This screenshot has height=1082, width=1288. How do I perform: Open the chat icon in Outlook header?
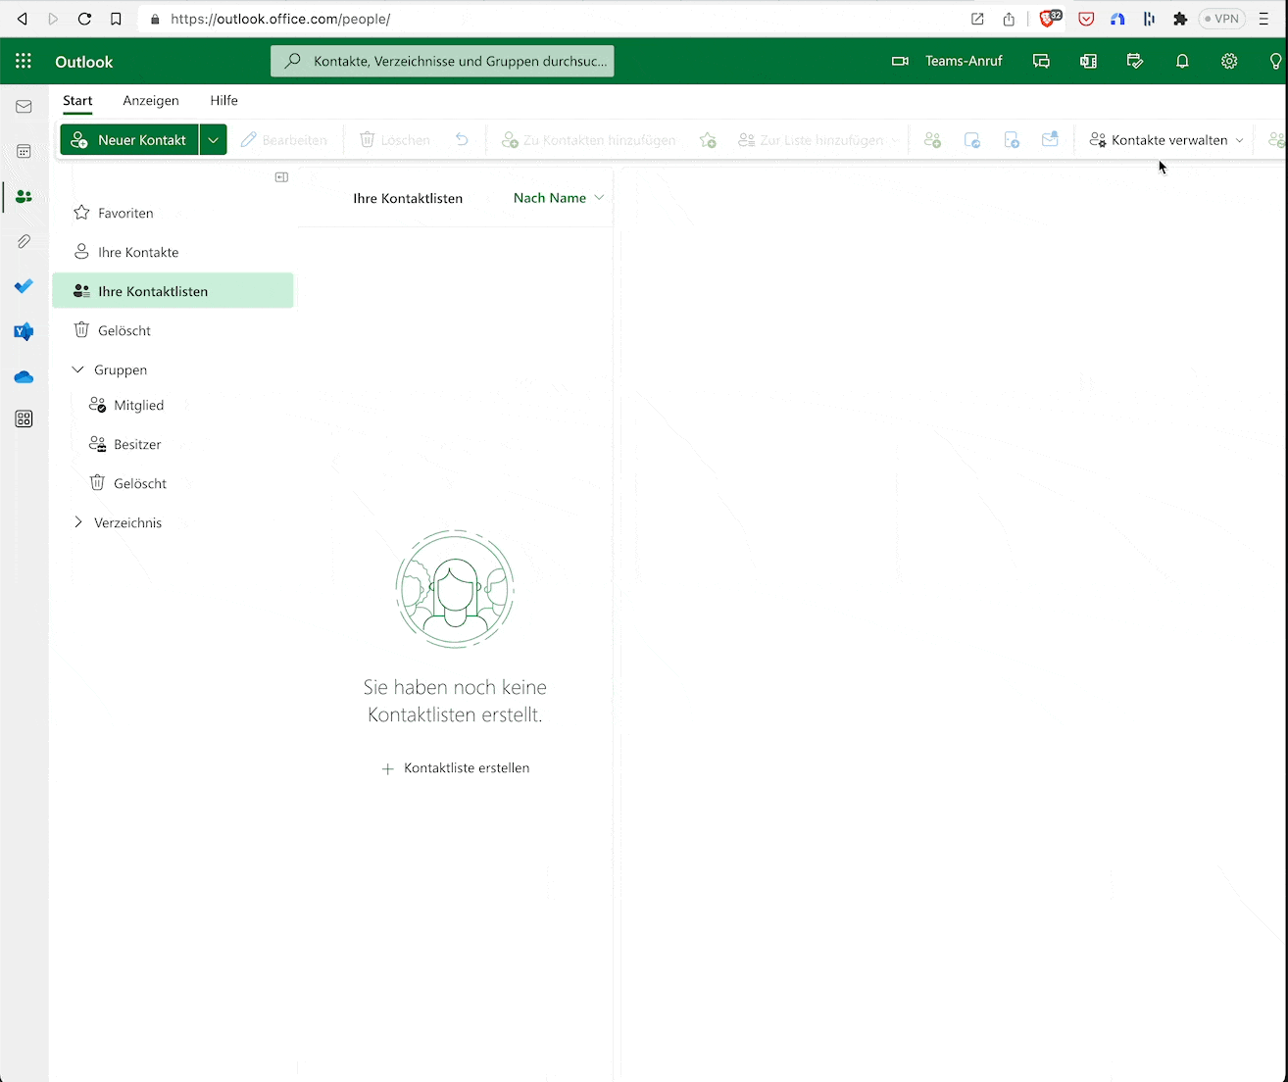click(1041, 62)
